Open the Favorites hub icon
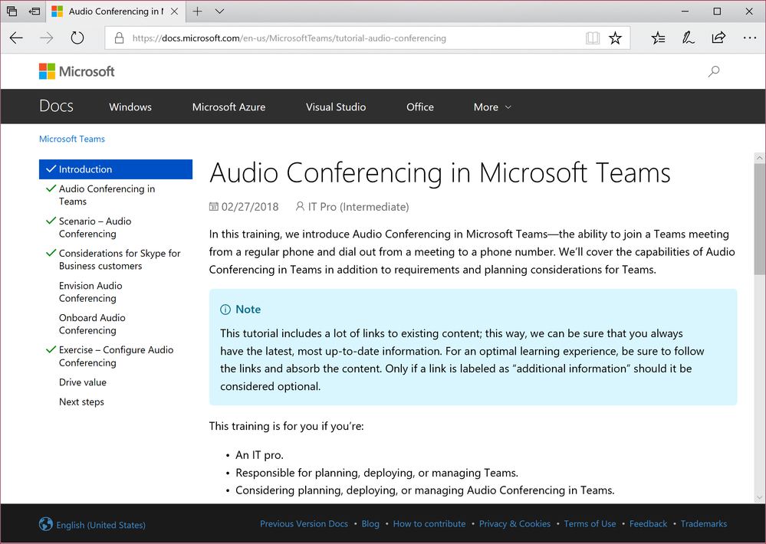The width and height of the screenshot is (766, 544). [x=658, y=38]
